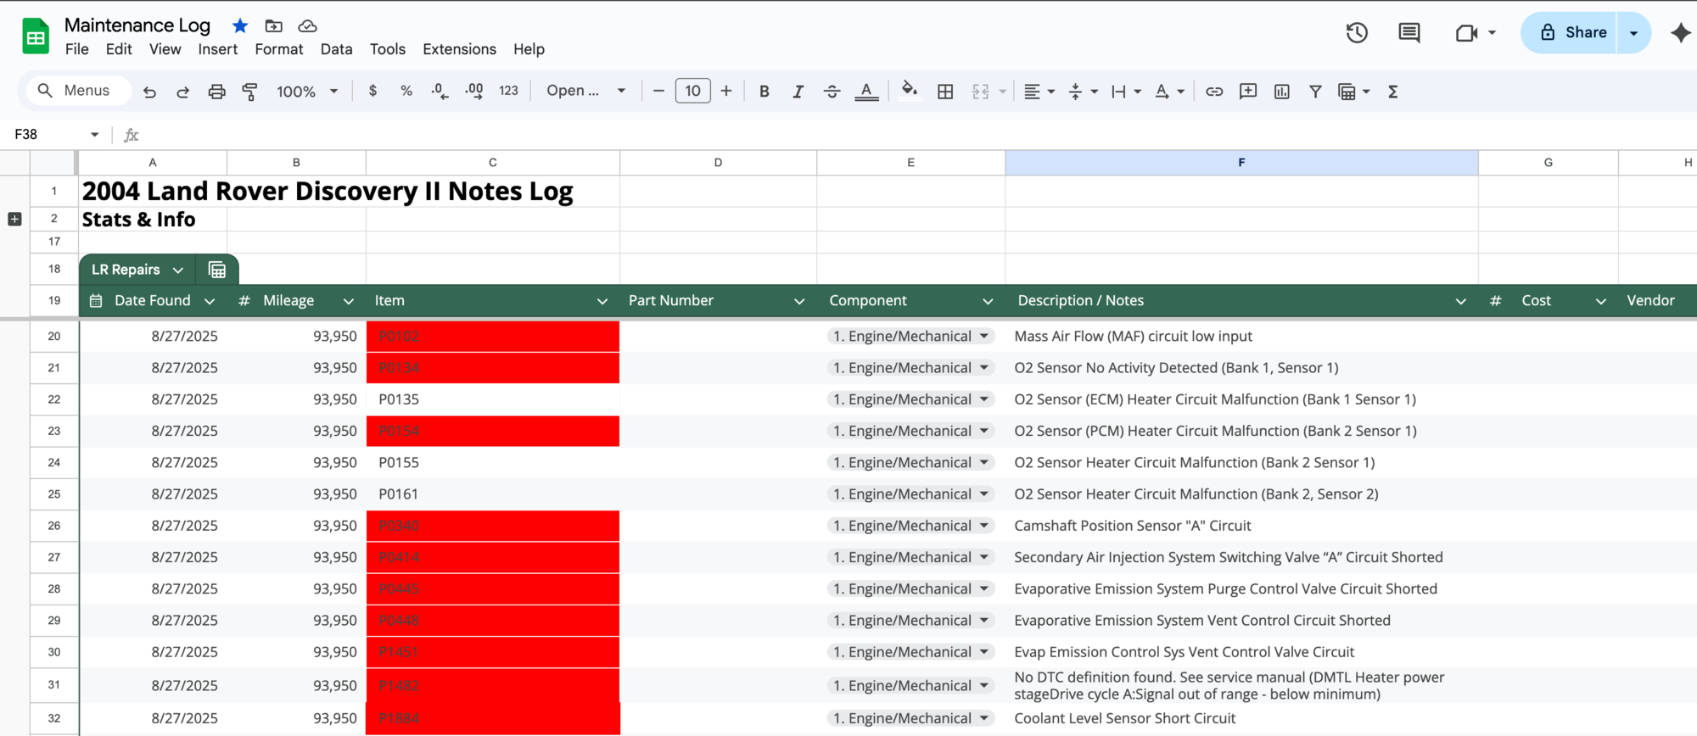Screen dimensions: 1697x736
Task: Create a filter with funnel icon
Action: click(x=1315, y=92)
